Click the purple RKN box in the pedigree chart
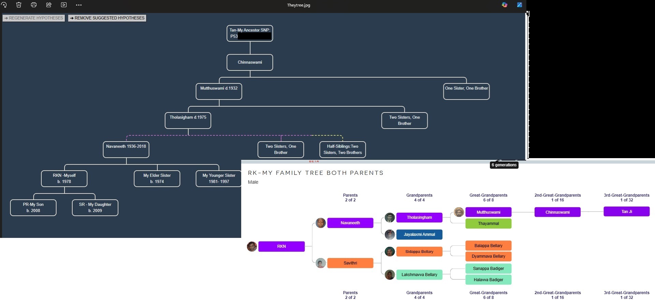 [281, 246]
